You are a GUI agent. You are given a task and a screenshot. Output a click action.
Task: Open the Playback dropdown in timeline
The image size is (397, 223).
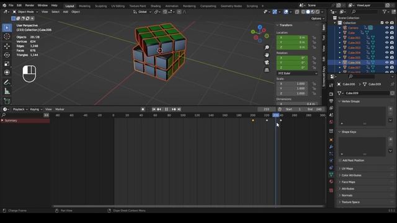click(20, 110)
